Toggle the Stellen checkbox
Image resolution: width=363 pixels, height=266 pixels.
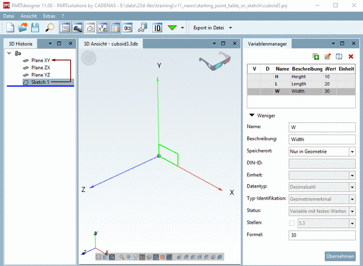pos(292,223)
